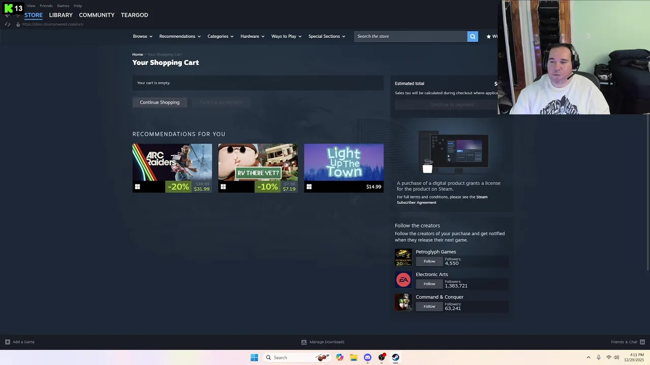Switch to the LIBRARY tab
The image size is (650, 365).
point(61,15)
